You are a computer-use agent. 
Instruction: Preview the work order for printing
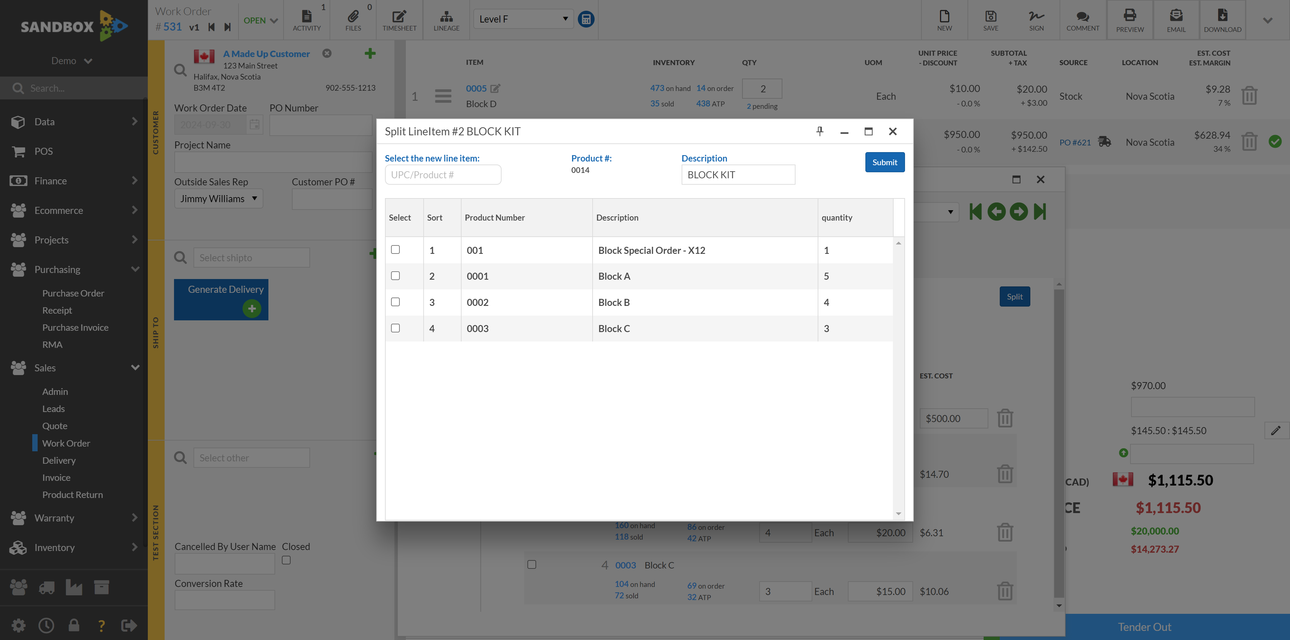point(1130,20)
